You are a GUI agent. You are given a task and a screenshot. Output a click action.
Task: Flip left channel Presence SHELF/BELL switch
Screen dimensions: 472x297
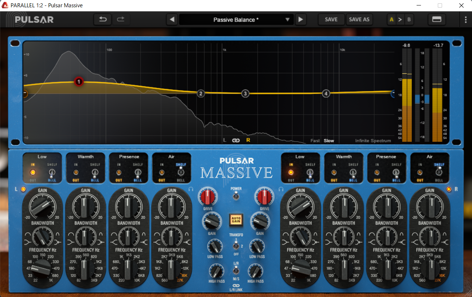click(x=138, y=172)
